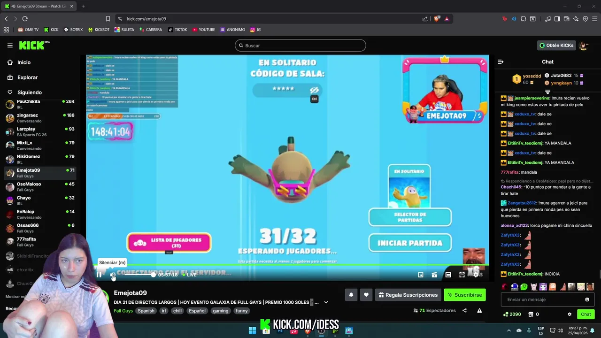This screenshot has width=601, height=338.
Task: Toggle stream notification bell
Action: tap(351, 295)
